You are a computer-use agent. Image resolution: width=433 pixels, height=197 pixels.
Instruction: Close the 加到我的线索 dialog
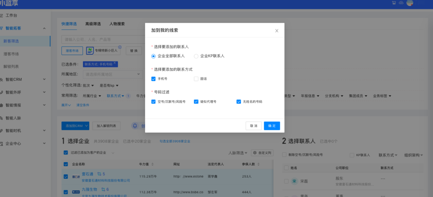coord(277,31)
